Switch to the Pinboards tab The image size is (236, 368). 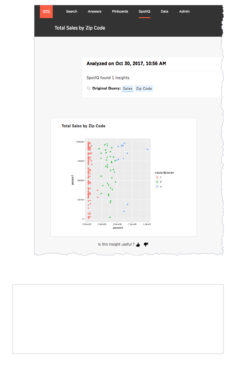120,12
